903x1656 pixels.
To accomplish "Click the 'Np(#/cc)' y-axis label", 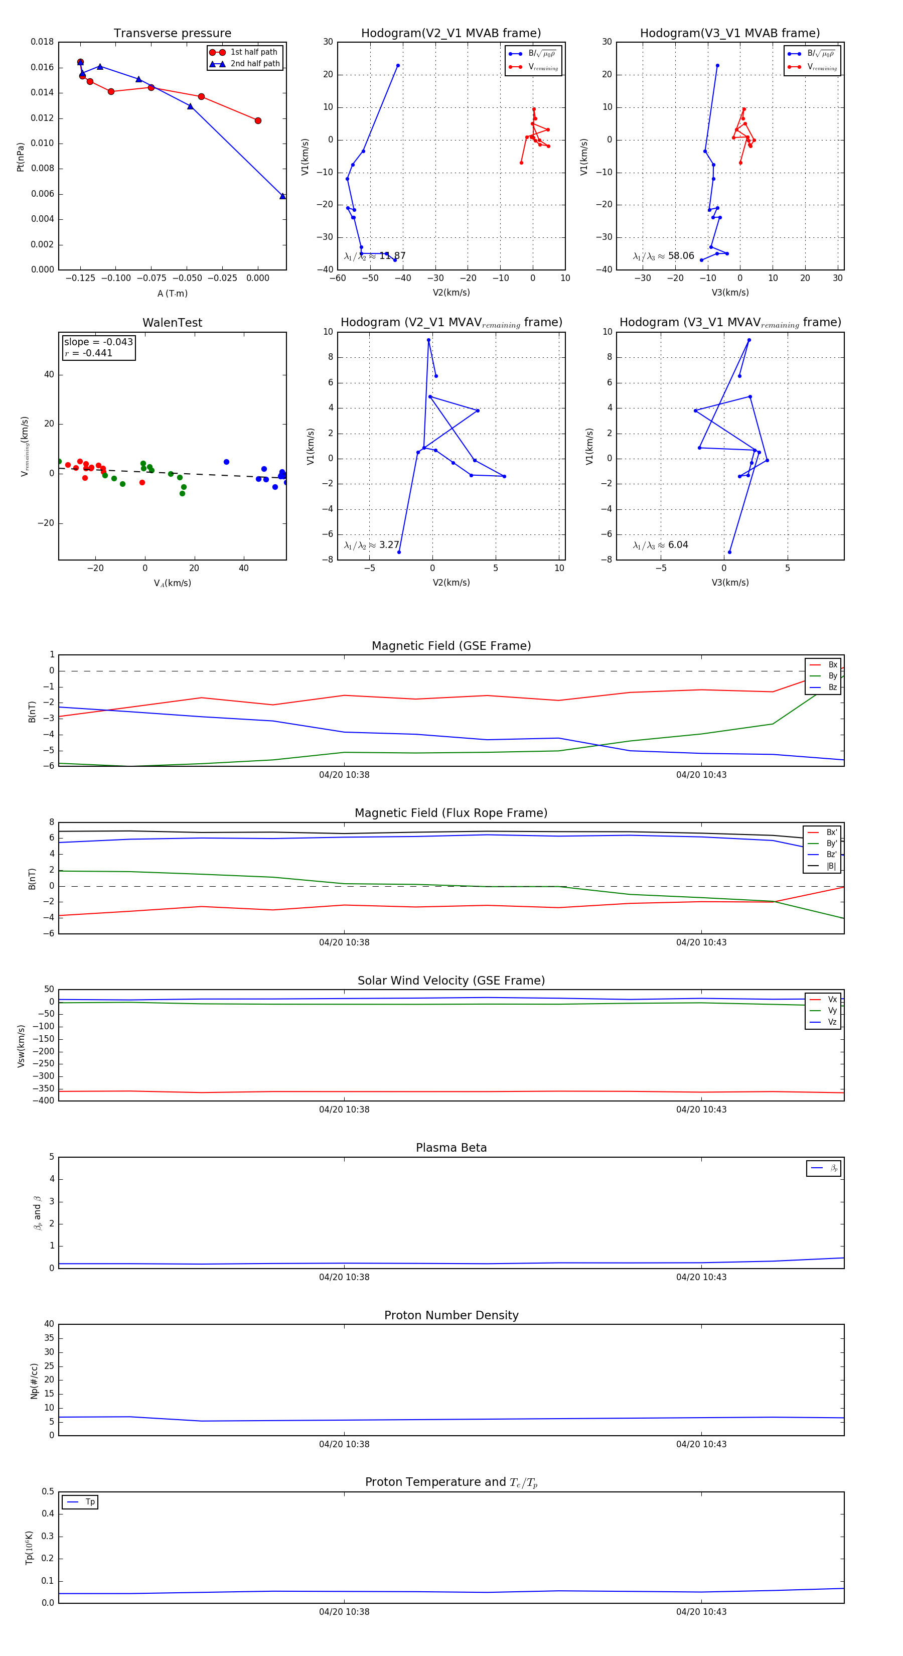I will click(x=34, y=1380).
